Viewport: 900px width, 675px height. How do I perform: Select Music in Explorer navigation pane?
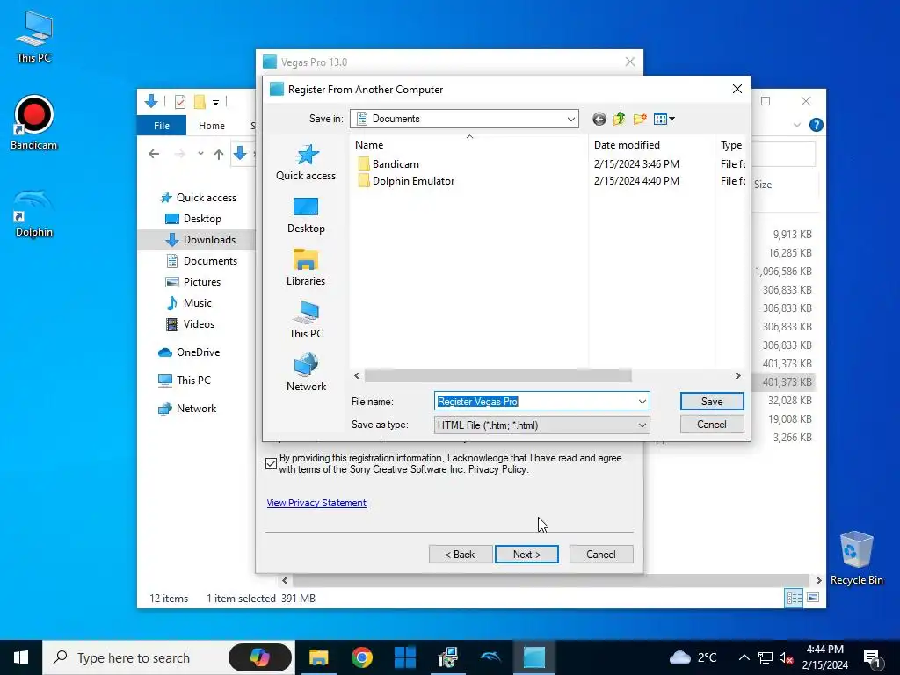pos(189,303)
